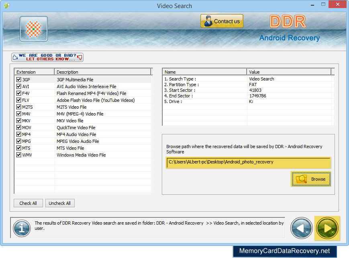Minimize the Video Search window
This screenshot has width=349, height=258.
pos(312,4)
